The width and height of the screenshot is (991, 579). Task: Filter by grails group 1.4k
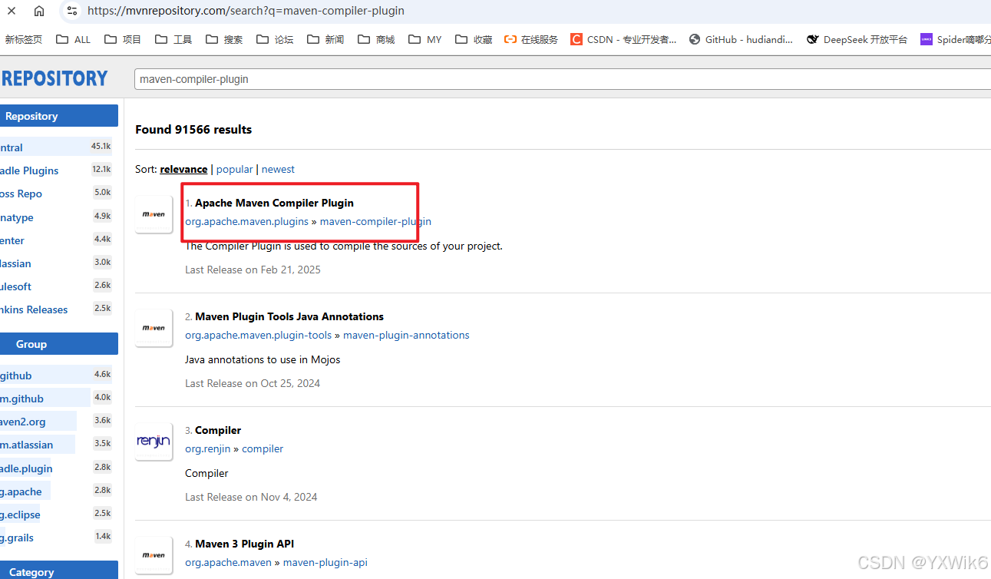(x=57, y=538)
